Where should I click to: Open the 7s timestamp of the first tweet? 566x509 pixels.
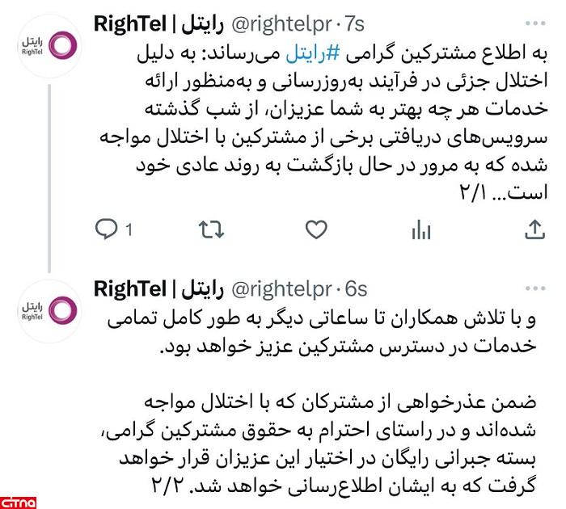pos(354,24)
